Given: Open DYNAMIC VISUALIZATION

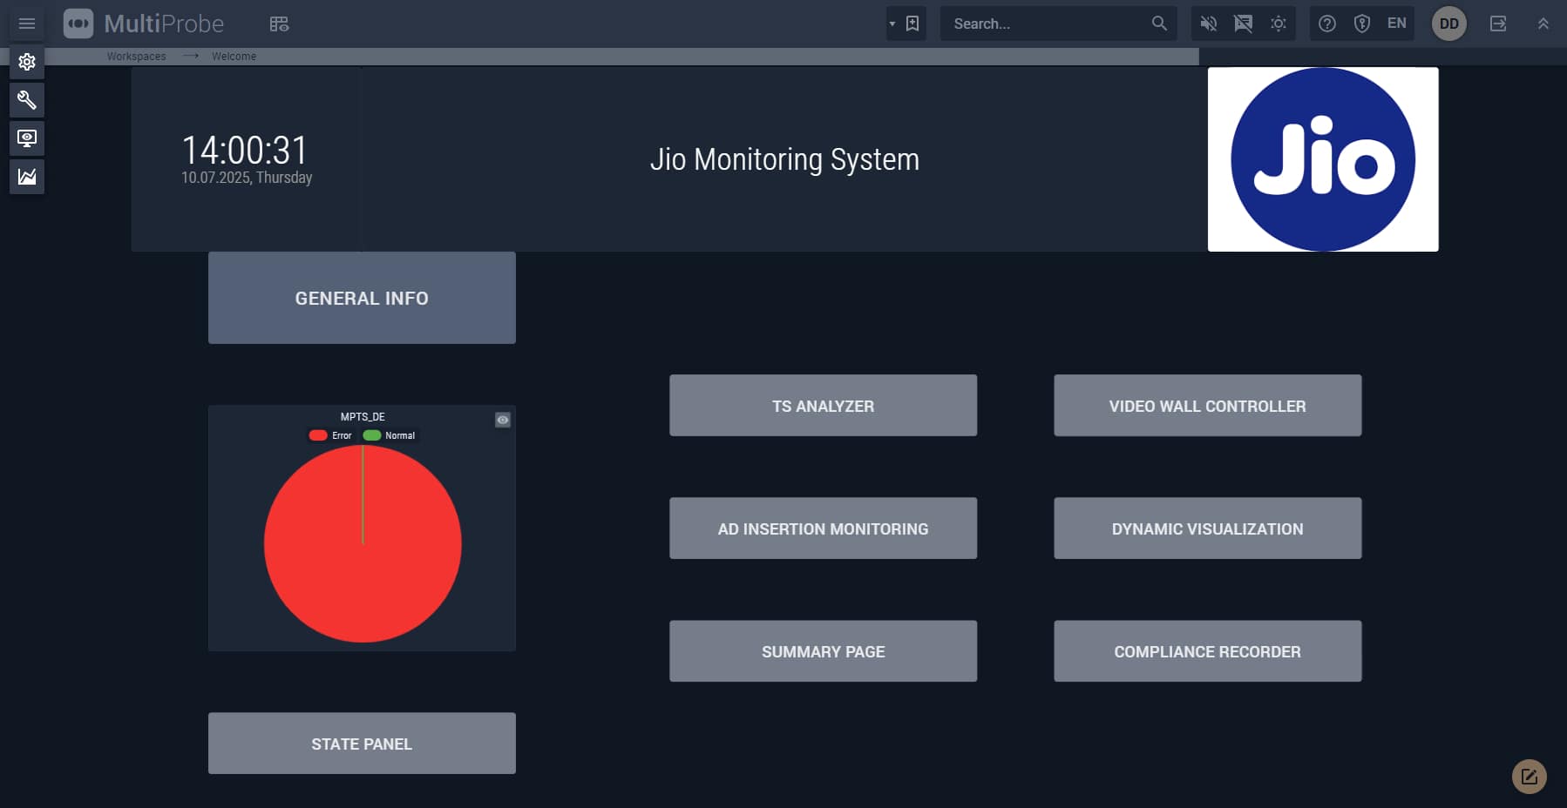Looking at the screenshot, I should coord(1207,529).
